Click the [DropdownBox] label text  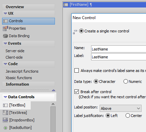(x=22, y=120)
